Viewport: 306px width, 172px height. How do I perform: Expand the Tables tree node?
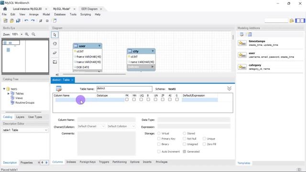click(x=9, y=94)
